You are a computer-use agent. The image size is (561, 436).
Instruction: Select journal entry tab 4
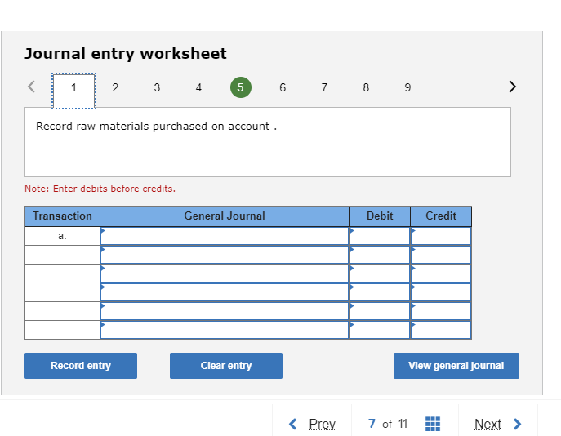coord(199,87)
